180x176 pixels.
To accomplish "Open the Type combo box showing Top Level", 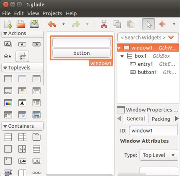I will click(x=159, y=155).
